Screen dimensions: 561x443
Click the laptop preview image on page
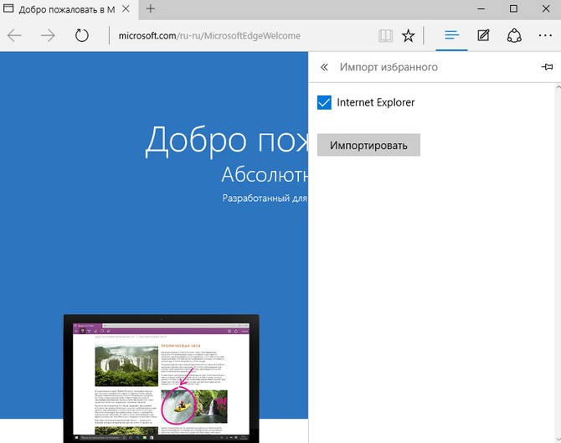click(161, 379)
